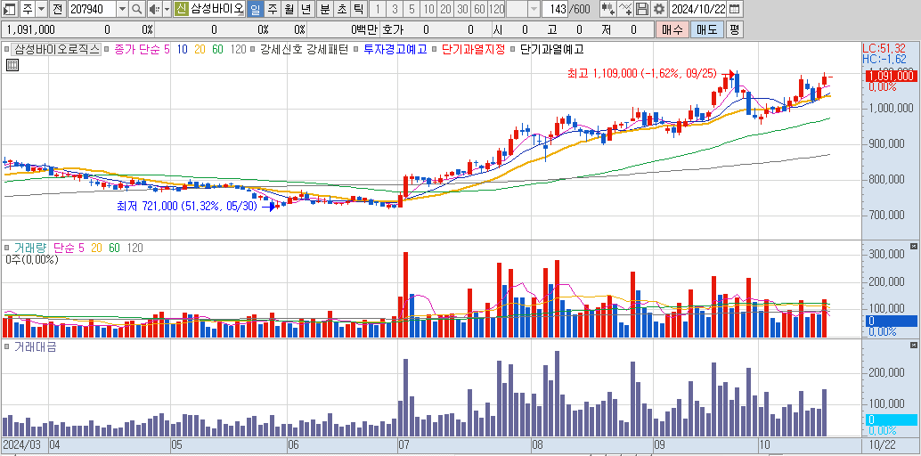Click the 10/22 date label on axis
This screenshot has height=456, width=921.
[882, 445]
